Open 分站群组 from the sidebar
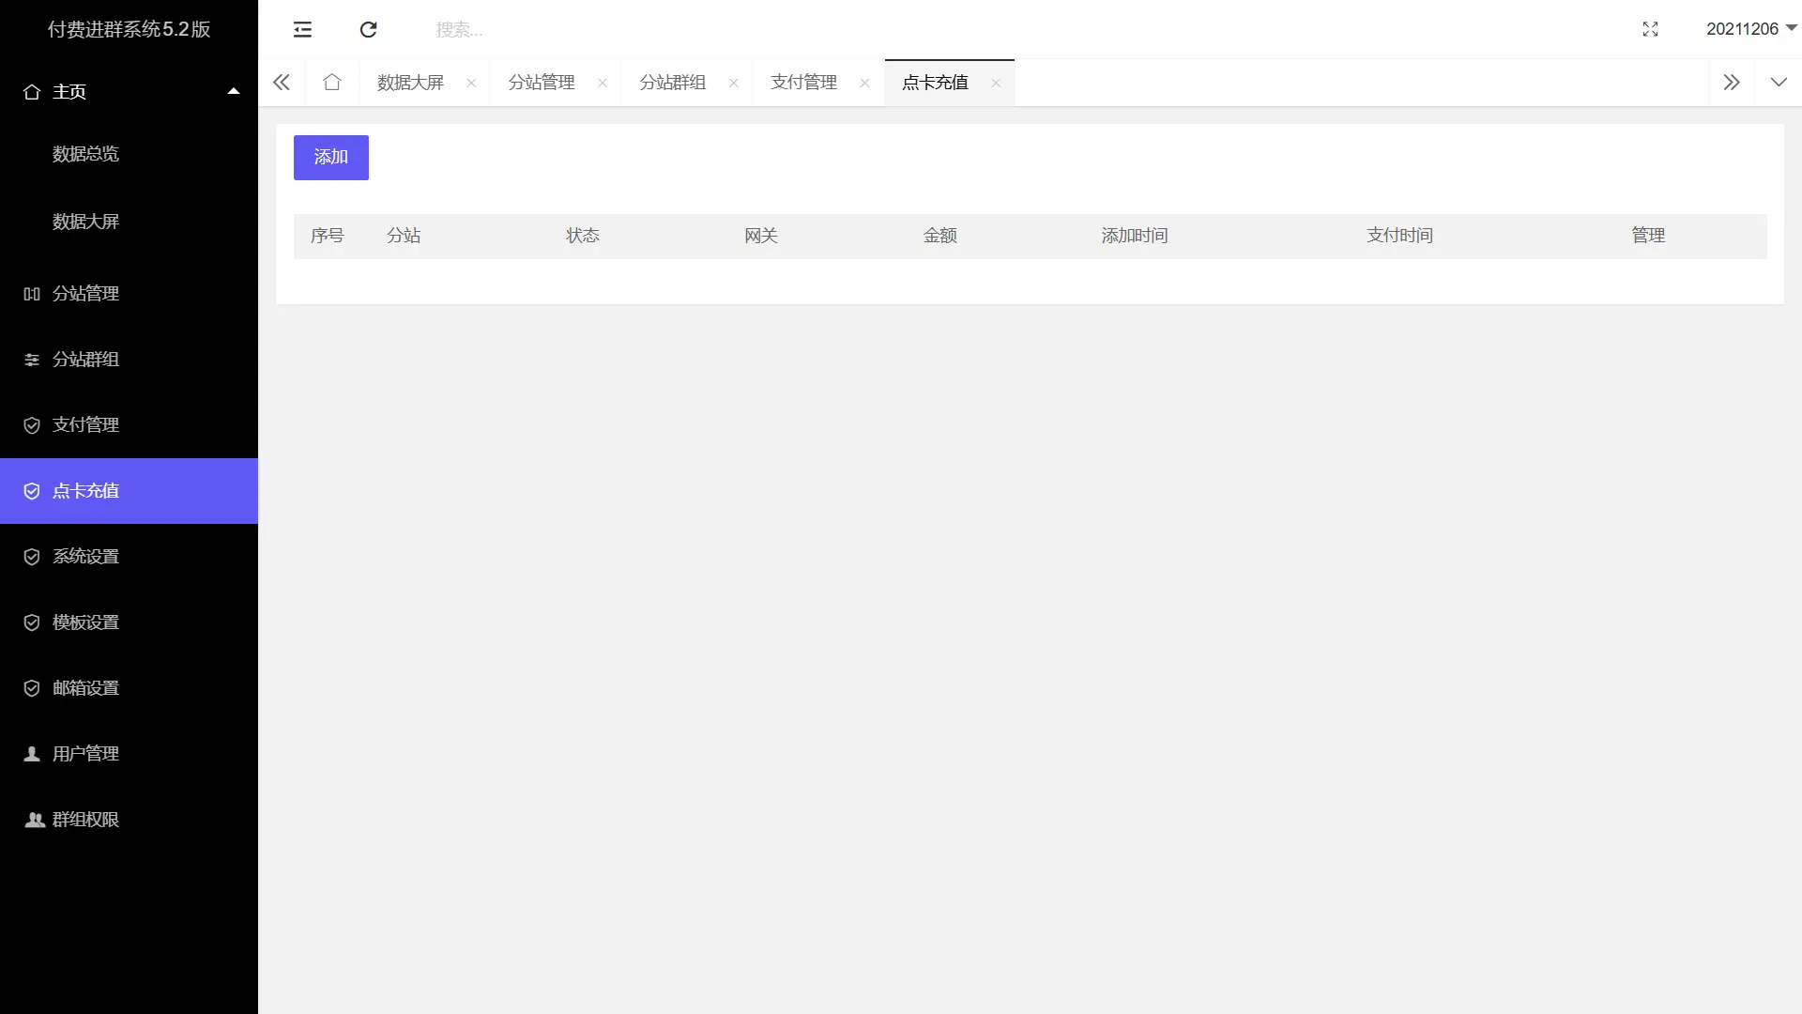Screen dimensions: 1802x1014 tap(85, 360)
